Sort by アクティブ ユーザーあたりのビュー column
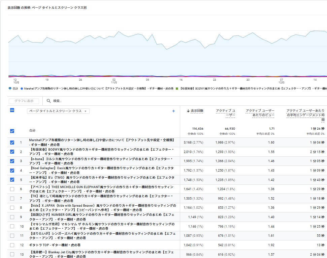This screenshot has height=258, width=327. pyautogui.click(x=260, y=113)
